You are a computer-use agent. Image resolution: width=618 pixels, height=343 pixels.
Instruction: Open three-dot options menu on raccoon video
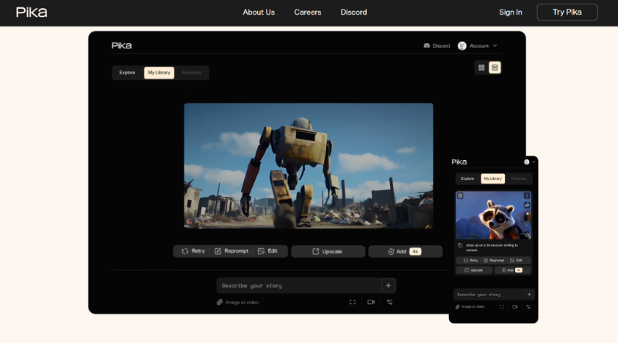click(x=527, y=195)
